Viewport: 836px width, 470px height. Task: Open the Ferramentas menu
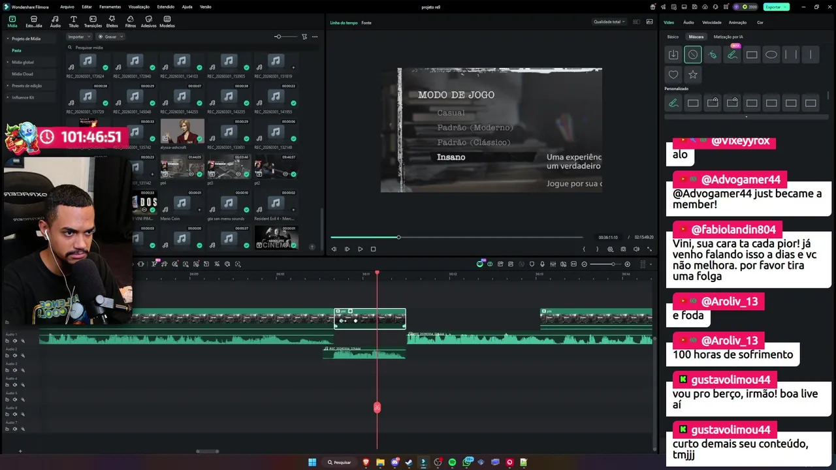coord(110,7)
